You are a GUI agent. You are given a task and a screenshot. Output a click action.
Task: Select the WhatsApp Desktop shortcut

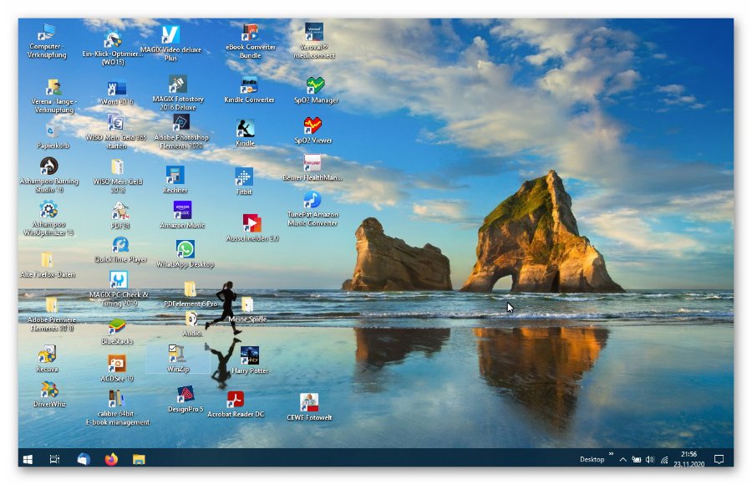click(x=185, y=249)
